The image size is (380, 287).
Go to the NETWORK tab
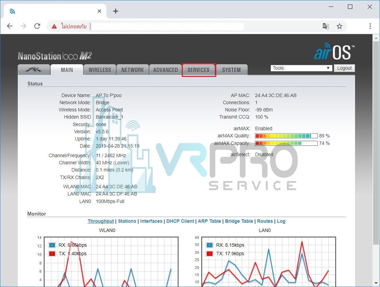pyautogui.click(x=133, y=70)
